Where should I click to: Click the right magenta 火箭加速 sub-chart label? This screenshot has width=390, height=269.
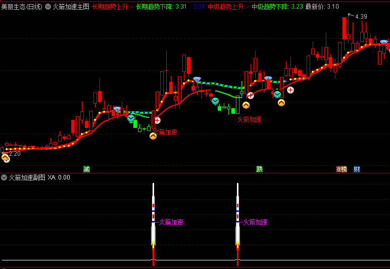point(255,222)
